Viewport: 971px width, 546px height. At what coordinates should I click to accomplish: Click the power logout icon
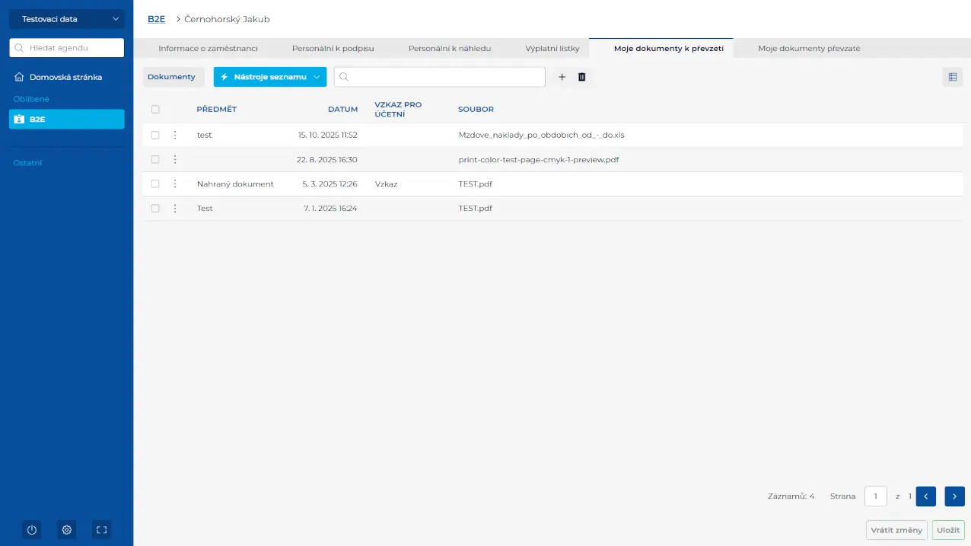32,530
